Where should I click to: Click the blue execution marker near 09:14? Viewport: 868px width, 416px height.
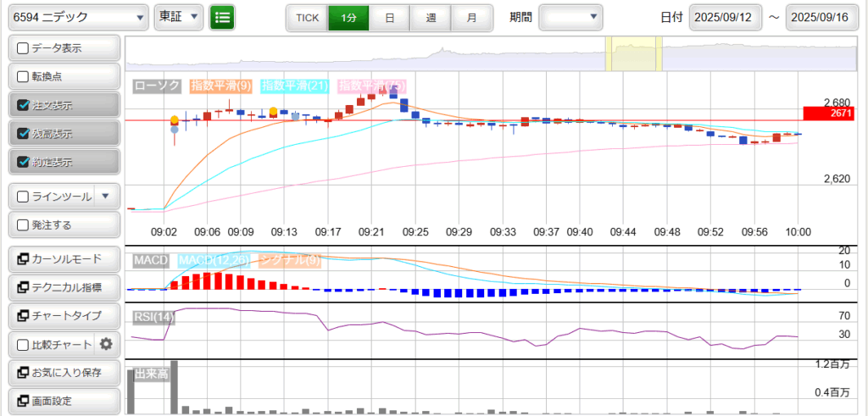click(x=295, y=116)
